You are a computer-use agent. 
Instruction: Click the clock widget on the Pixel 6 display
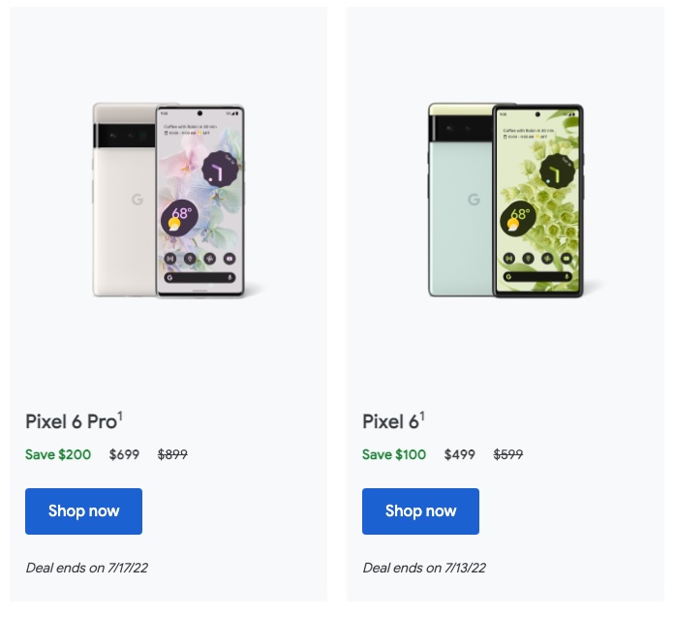click(x=557, y=172)
